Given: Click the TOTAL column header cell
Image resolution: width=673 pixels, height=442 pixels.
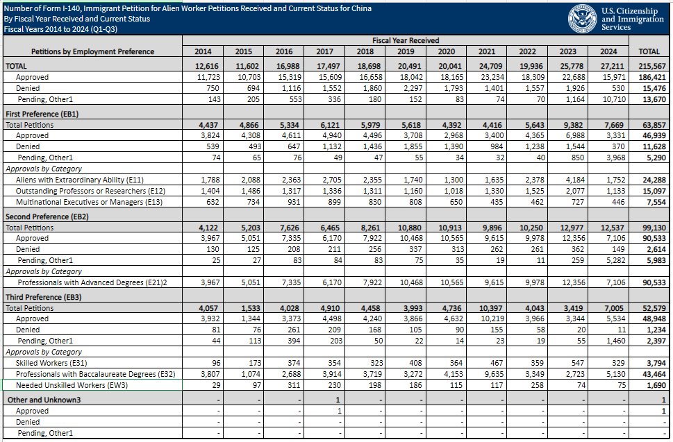Looking at the screenshot, I should (649, 51).
